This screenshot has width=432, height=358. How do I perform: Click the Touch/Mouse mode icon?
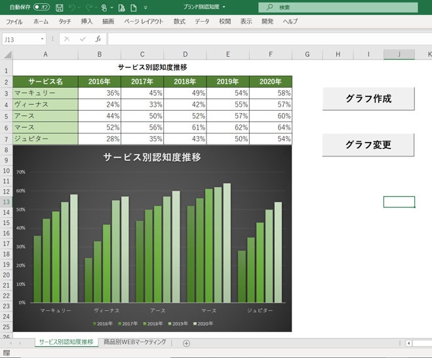click(x=104, y=8)
